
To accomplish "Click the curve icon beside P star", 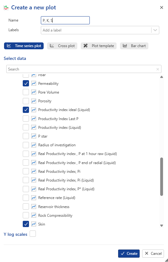I will click(x=34, y=136).
